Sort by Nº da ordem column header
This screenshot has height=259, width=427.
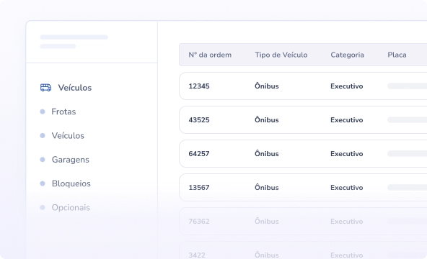(x=210, y=55)
